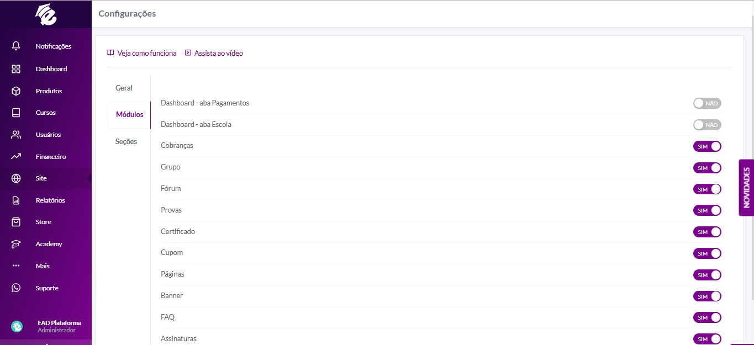
Task: Expand the Mais menu with three dots
Action: coord(16,266)
